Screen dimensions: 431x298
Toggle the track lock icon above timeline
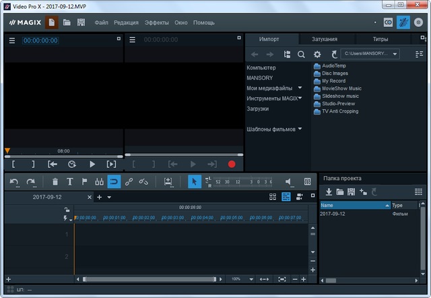[67, 210]
